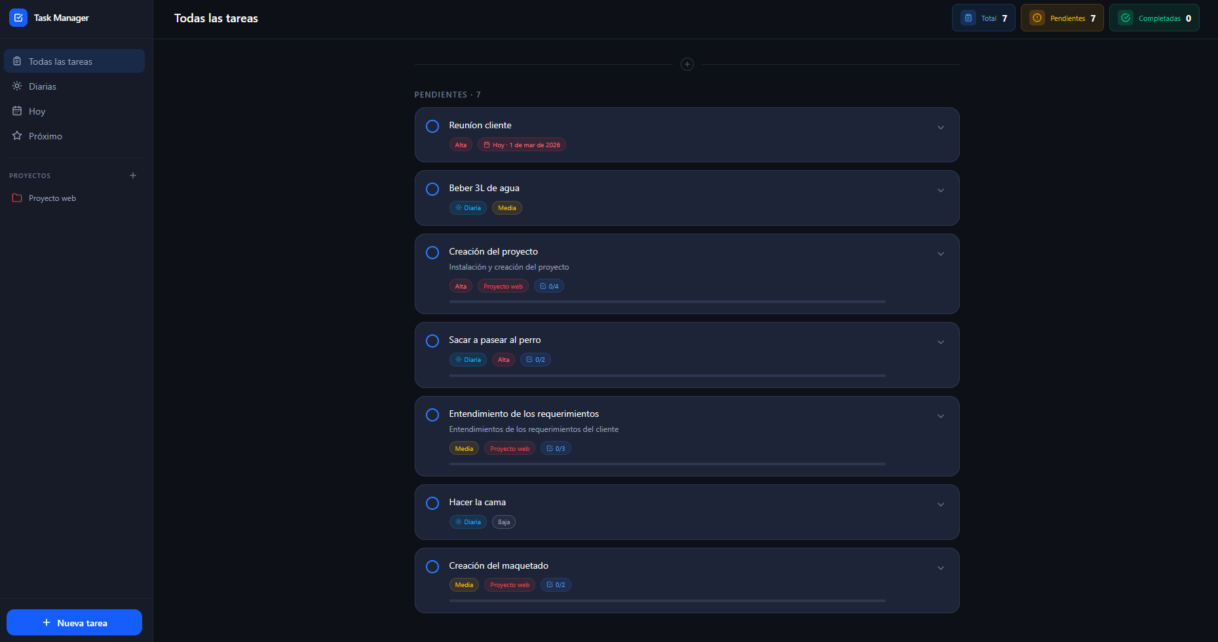Select the Proyecto web project in sidebar
The image size is (1218, 642).
(x=52, y=198)
